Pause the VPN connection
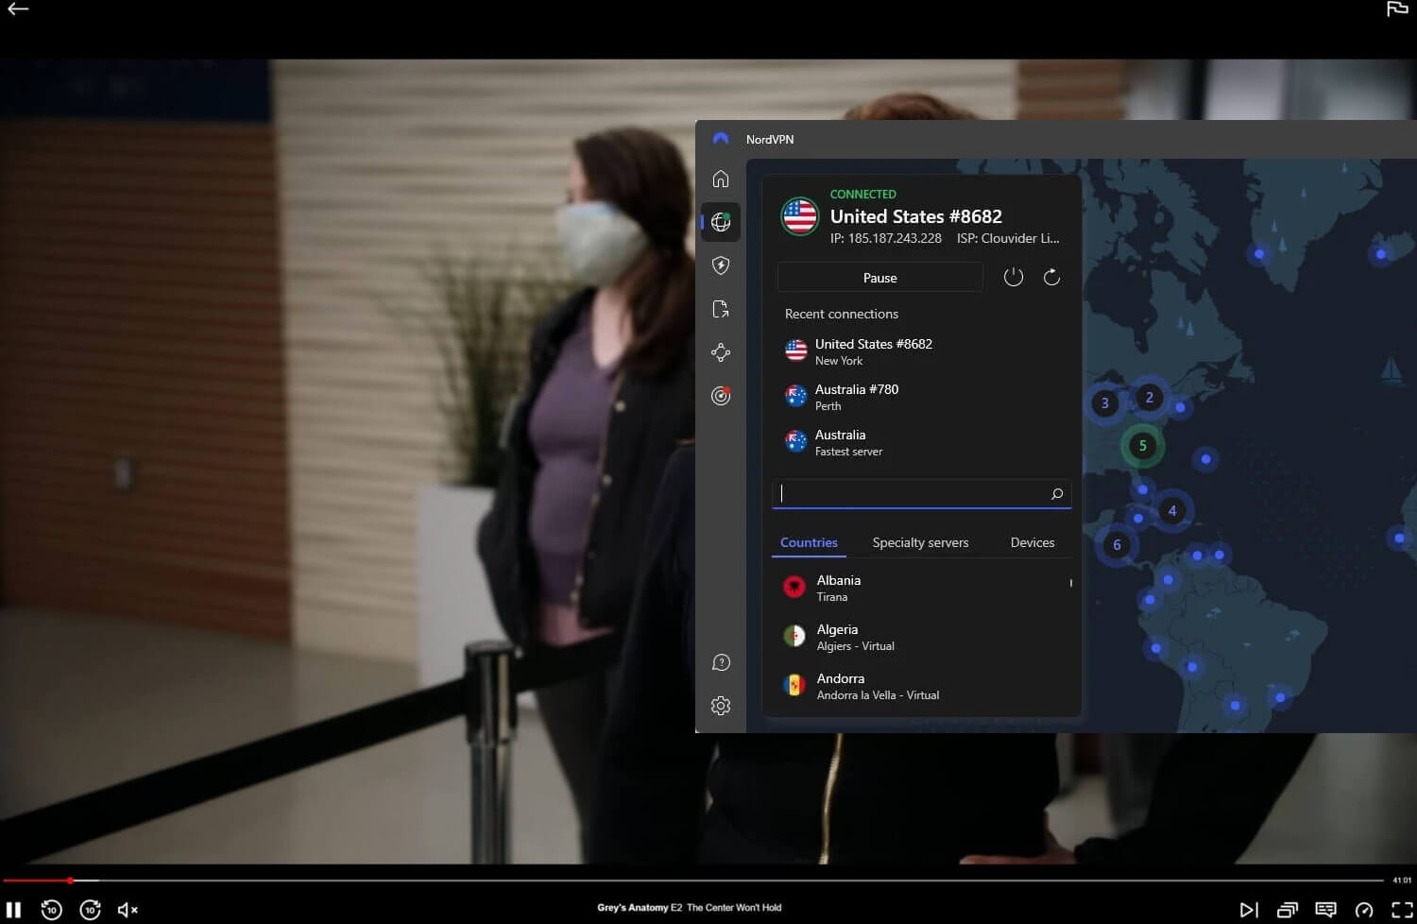Image resolution: width=1417 pixels, height=924 pixels. point(879,278)
